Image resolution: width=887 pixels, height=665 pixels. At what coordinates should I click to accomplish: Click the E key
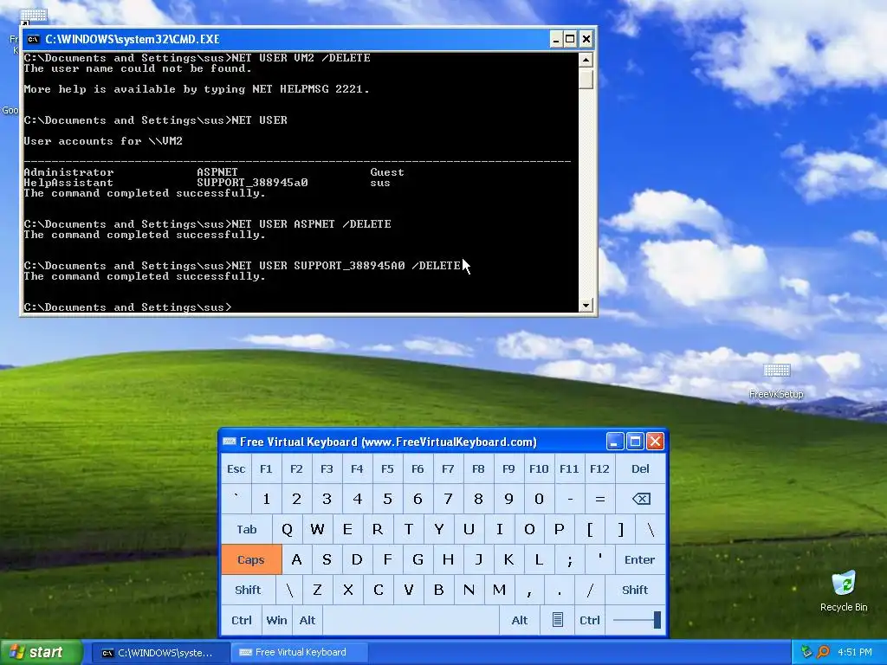347,529
